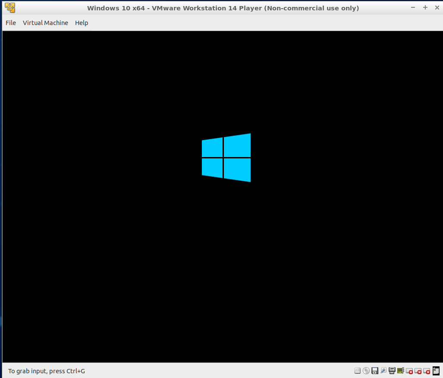Click the VMware Player icon in title bar
The width and height of the screenshot is (443, 378).
click(x=10, y=8)
